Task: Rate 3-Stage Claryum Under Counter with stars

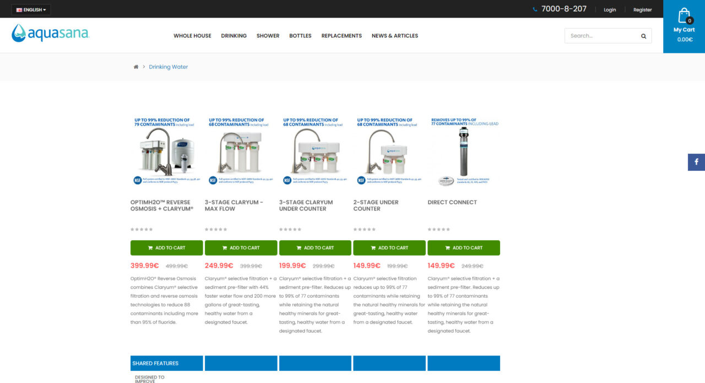Action: pyautogui.click(x=290, y=229)
